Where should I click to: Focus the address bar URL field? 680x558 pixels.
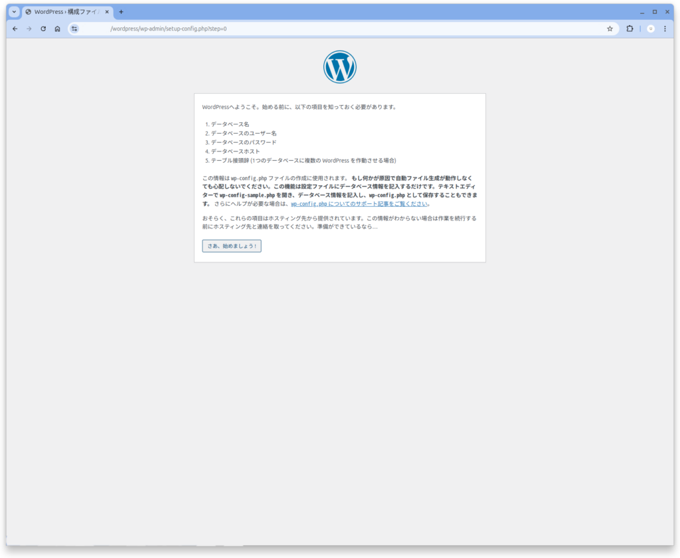coord(343,29)
